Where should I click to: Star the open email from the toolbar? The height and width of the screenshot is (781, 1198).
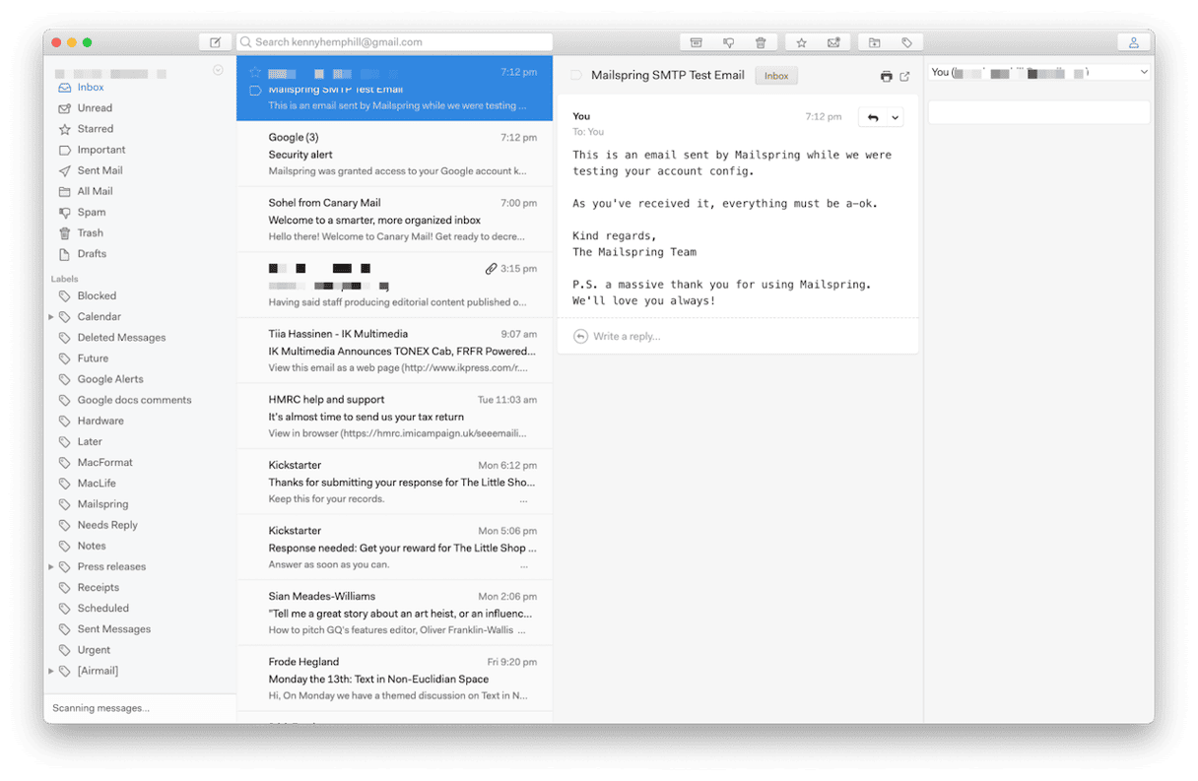(x=802, y=42)
